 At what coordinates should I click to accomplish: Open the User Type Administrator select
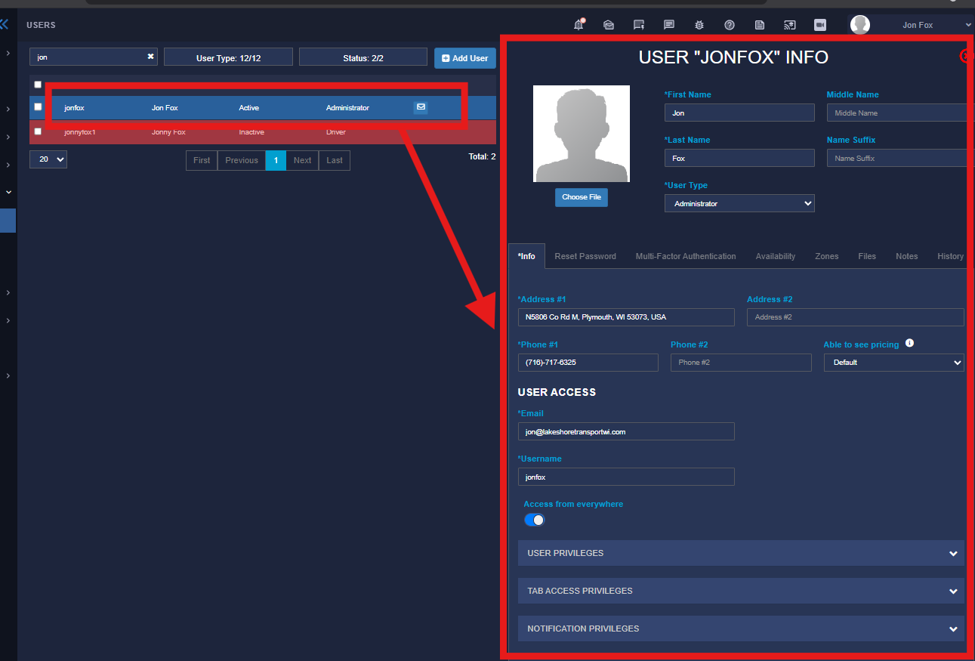click(x=739, y=203)
